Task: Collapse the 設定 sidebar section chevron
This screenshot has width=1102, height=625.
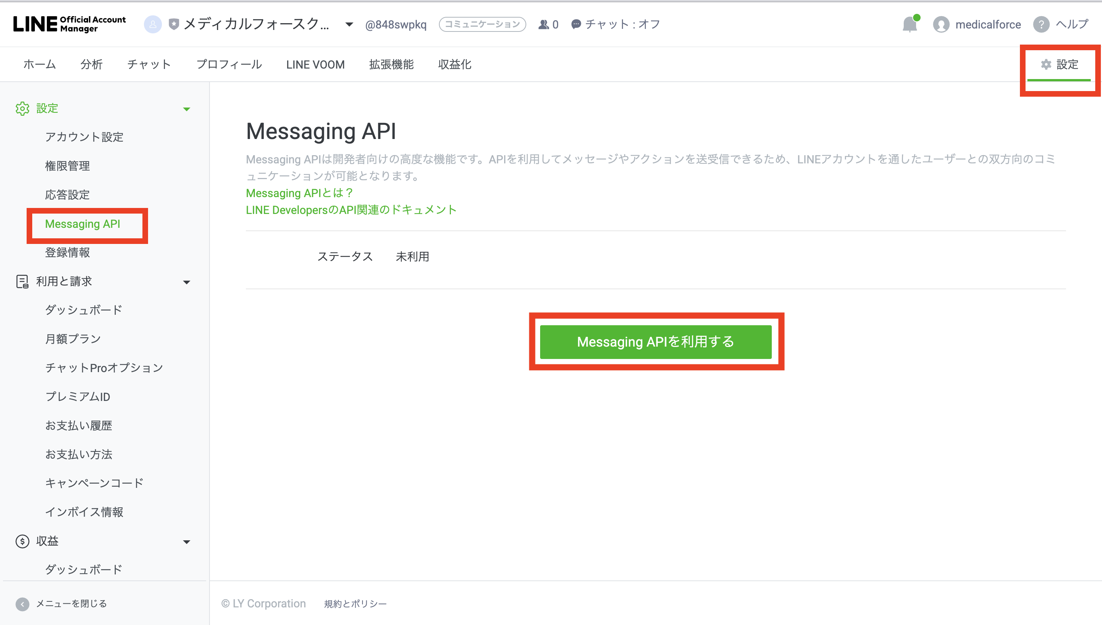Action: click(187, 109)
